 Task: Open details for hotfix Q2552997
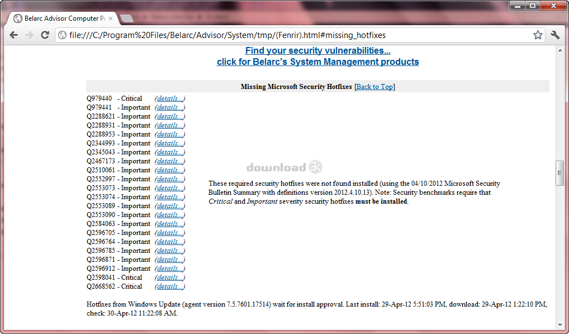click(170, 179)
